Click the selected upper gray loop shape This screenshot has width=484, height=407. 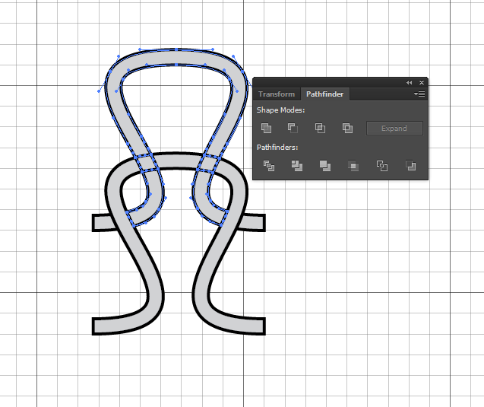pyautogui.click(x=176, y=58)
